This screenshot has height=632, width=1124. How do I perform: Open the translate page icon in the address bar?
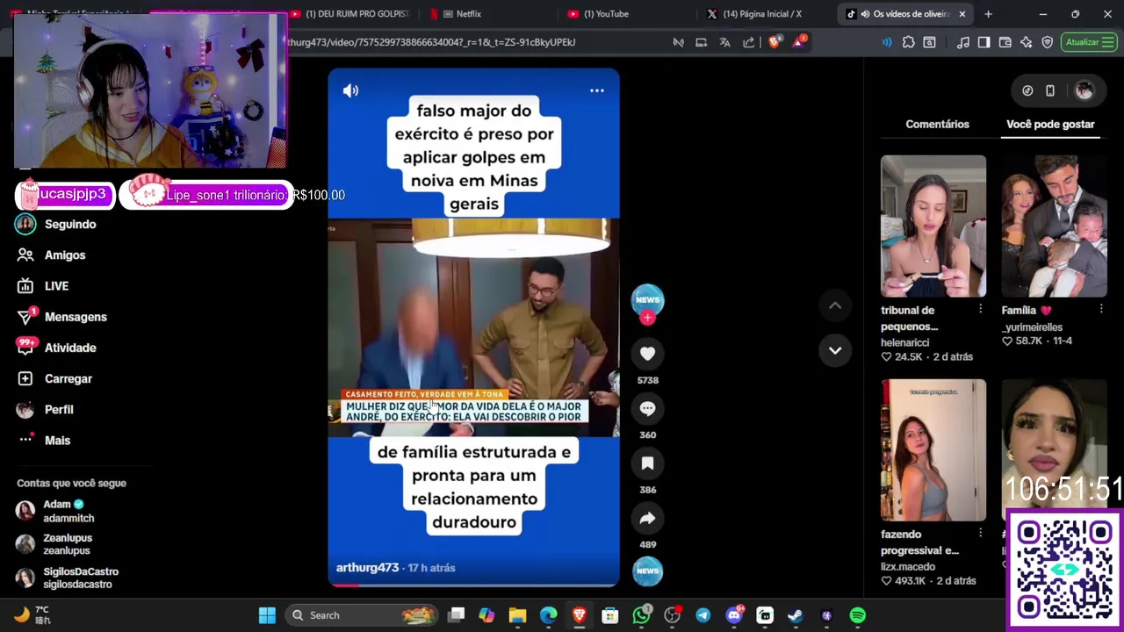[724, 42]
